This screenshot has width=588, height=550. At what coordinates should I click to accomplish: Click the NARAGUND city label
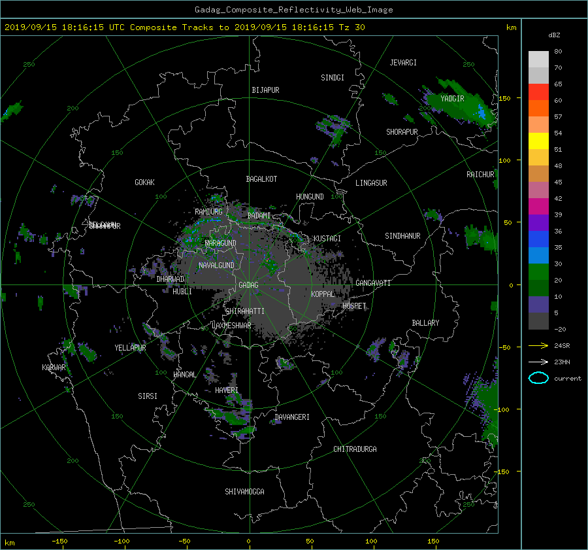(x=221, y=243)
